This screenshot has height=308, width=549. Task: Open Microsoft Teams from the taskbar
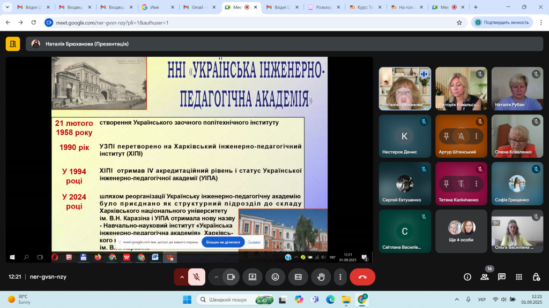315,299
